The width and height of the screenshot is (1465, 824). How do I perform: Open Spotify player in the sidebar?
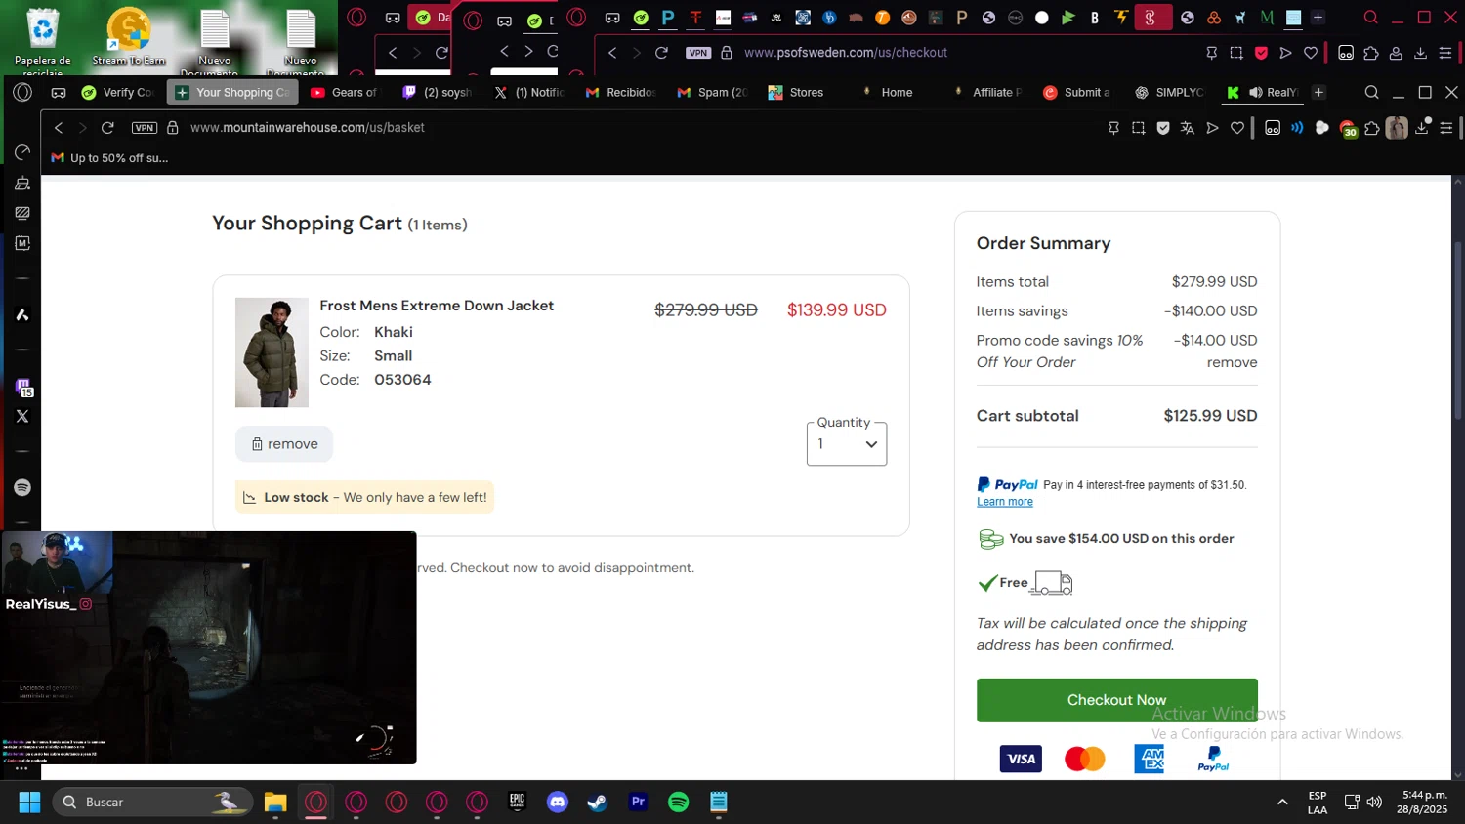coord(22,487)
